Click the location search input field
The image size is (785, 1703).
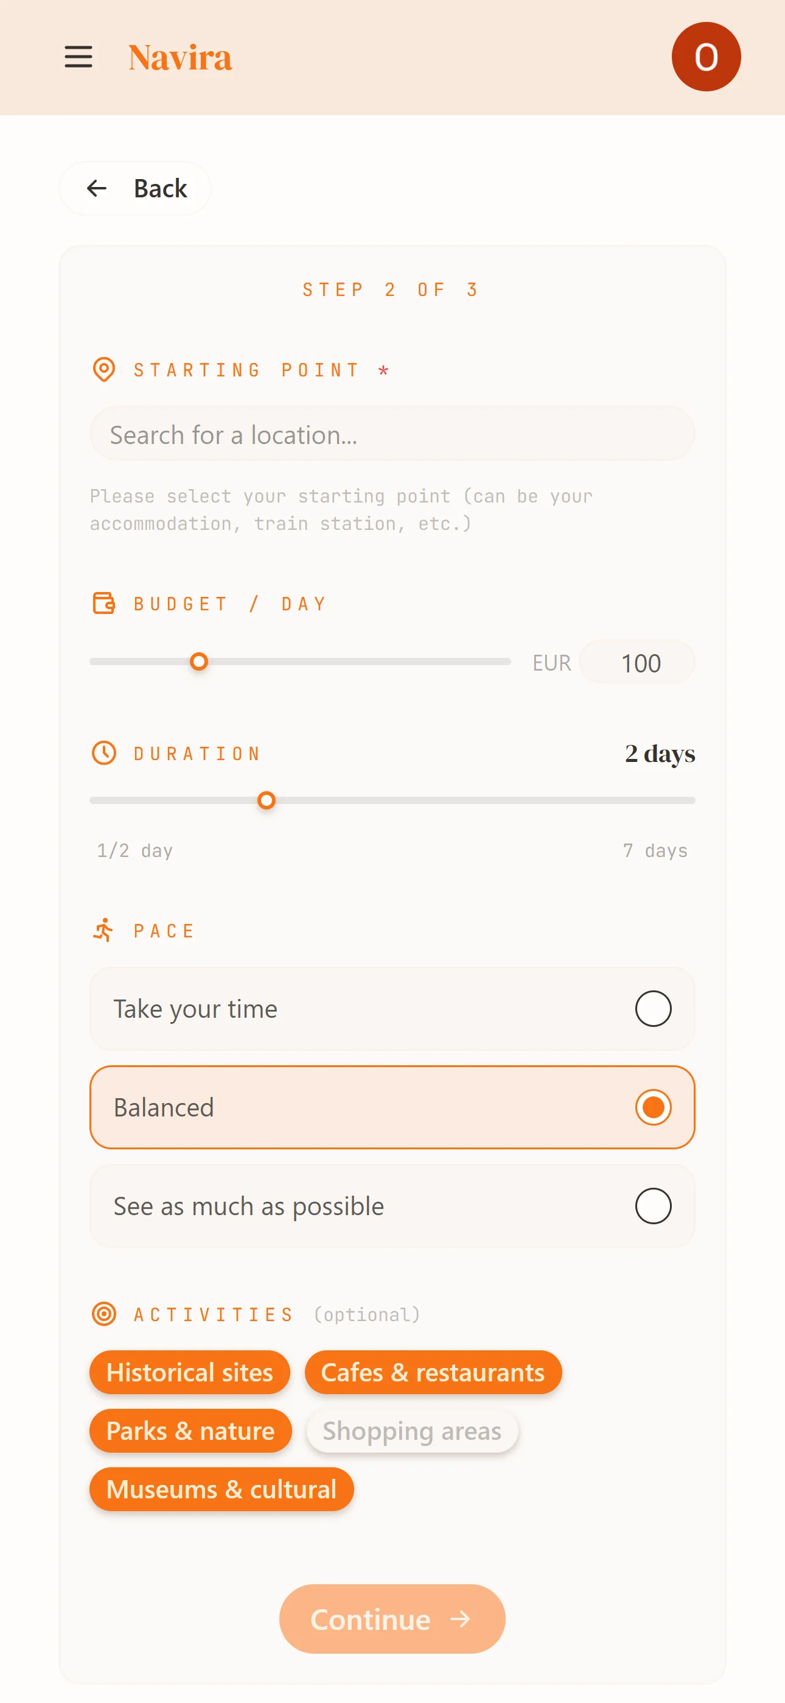pos(391,434)
